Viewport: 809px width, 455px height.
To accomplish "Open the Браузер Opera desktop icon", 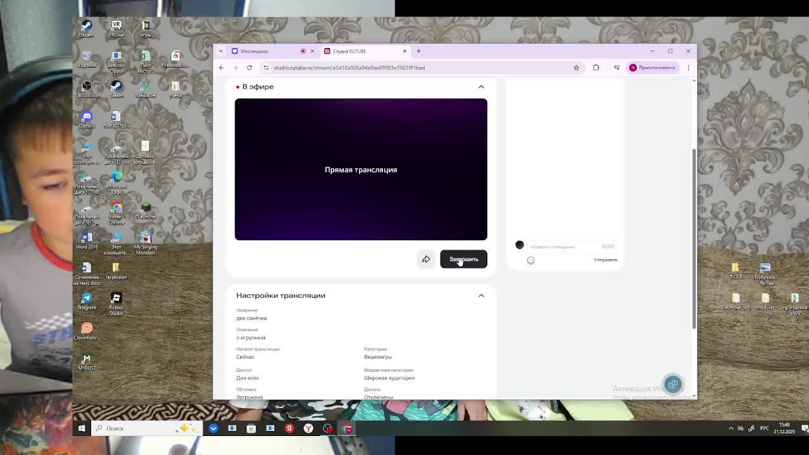I will [116, 61].
